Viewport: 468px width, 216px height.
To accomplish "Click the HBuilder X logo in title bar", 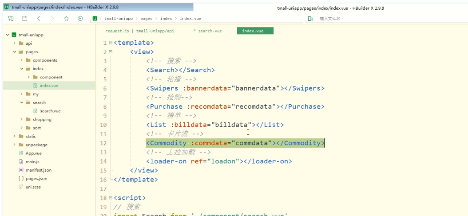I will [7, 7].
